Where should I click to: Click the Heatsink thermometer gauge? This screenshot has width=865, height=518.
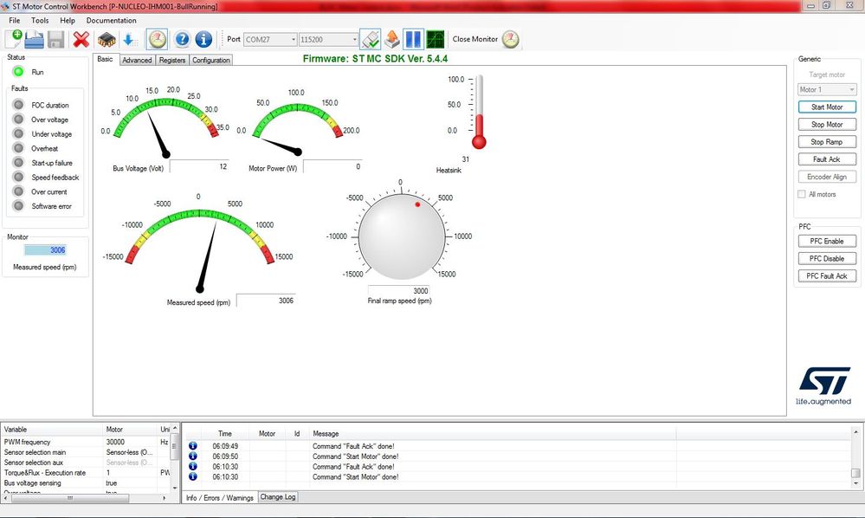tap(479, 112)
